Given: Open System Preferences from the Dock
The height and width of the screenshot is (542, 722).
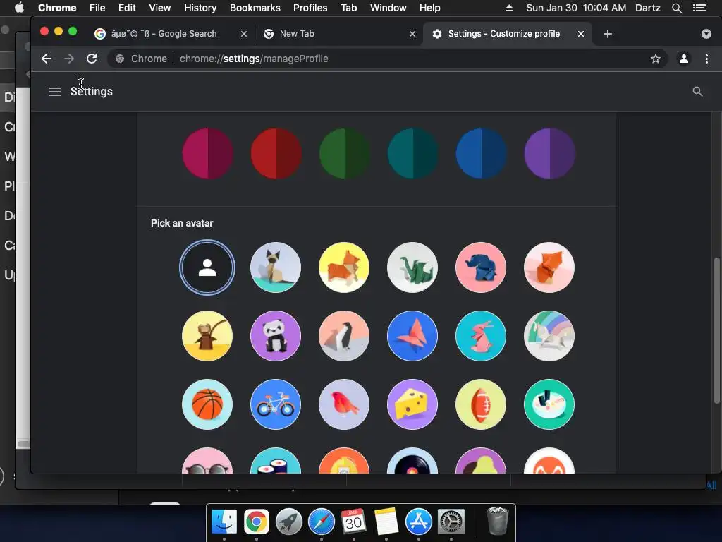Looking at the screenshot, I should [x=451, y=522].
